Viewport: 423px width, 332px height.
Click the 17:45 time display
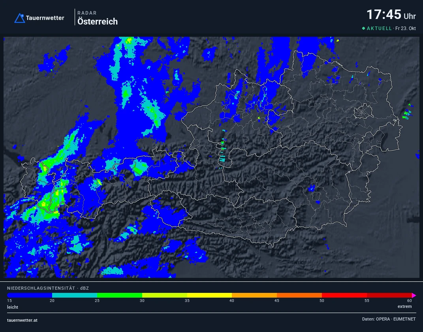[384, 15]
